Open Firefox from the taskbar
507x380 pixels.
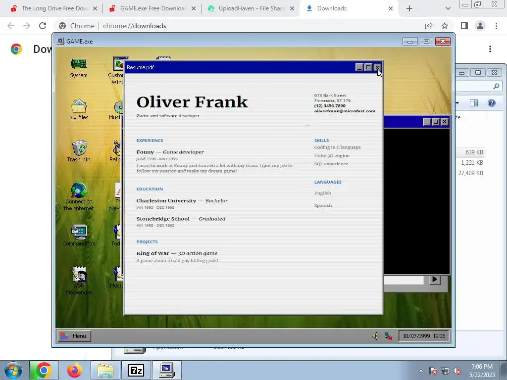point(74,370)
